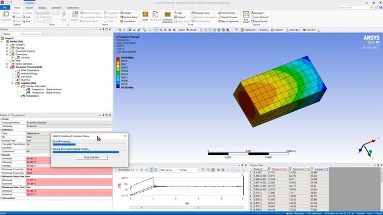The image size is (383, 215).
Task: Expand the Geometry tree node
Action: click(x=7, y=45)
